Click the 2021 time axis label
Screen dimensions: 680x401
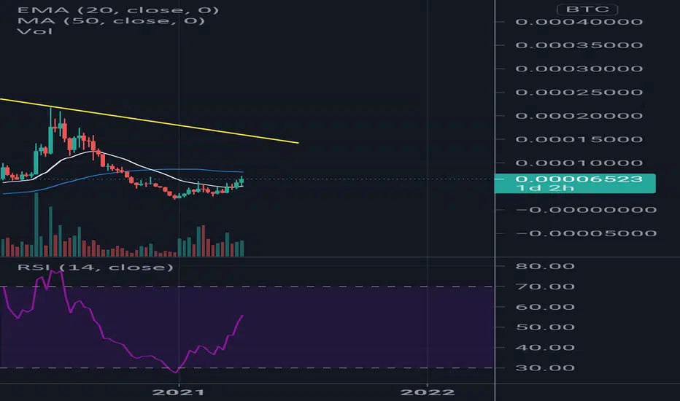click(x=179, y=392)
